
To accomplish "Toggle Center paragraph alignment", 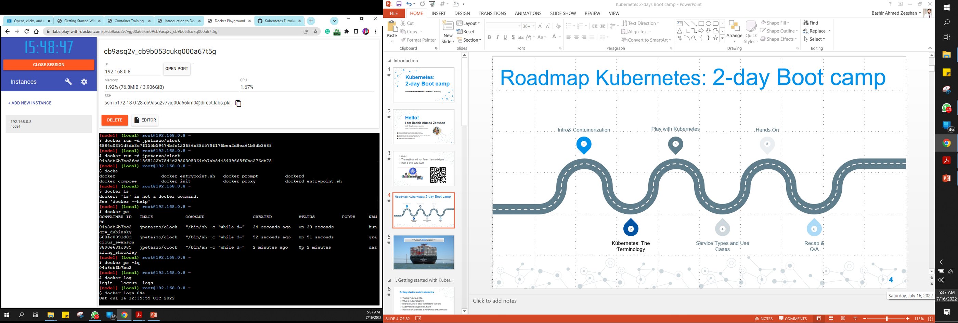I will 576,37.
